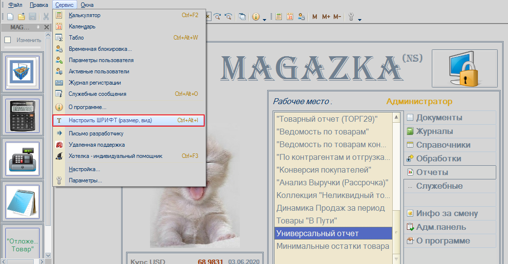This screenshot has height=264, width=508.
Task: Click the info help toolbar icon
Action: point(256,17)
